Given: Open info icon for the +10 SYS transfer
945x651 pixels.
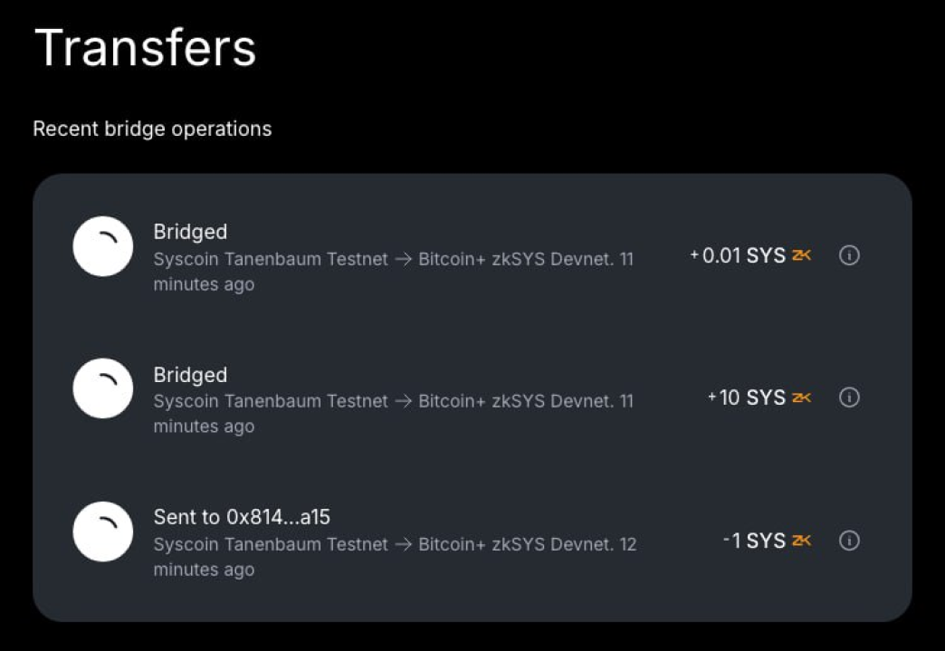Looking at the screenshot, I should [x=849, y=397].
